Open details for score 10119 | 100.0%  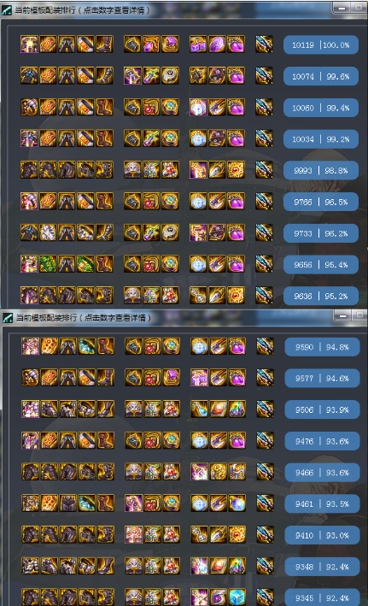pyautogui.click(x=320, y=45)
